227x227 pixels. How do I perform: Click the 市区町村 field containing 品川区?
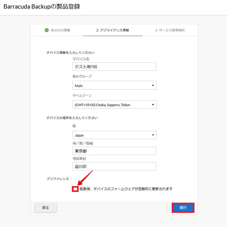tap(114, 166)
